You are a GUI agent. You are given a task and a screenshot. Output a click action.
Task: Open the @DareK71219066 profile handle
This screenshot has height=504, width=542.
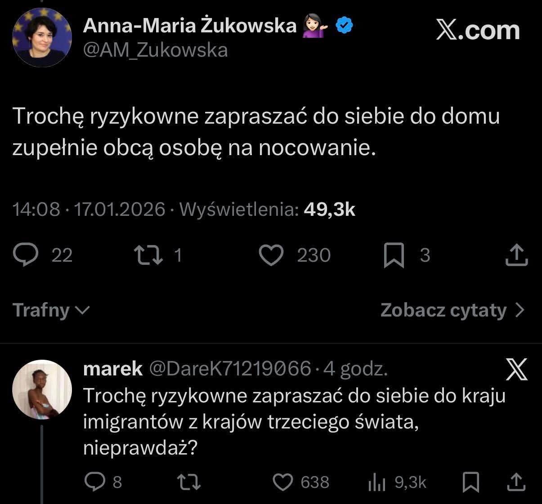[x=229, y=369]
